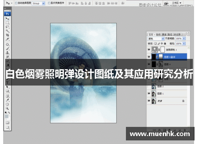Viewport: 198px width, 144px height.
Task: Switch to the 历史记录 tab
Action: [177, 35]
